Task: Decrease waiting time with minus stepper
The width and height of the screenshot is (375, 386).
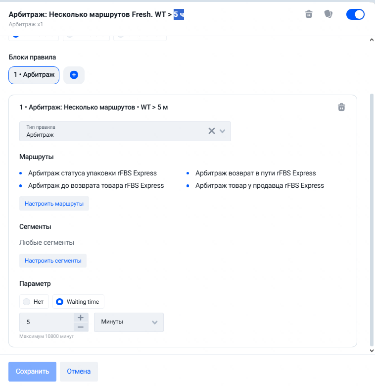Action: click(x=81, y=327)
